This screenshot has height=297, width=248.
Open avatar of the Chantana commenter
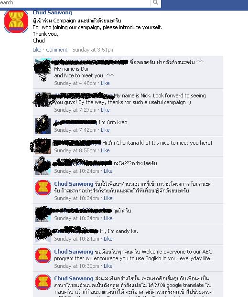click(x=43, y=147)
